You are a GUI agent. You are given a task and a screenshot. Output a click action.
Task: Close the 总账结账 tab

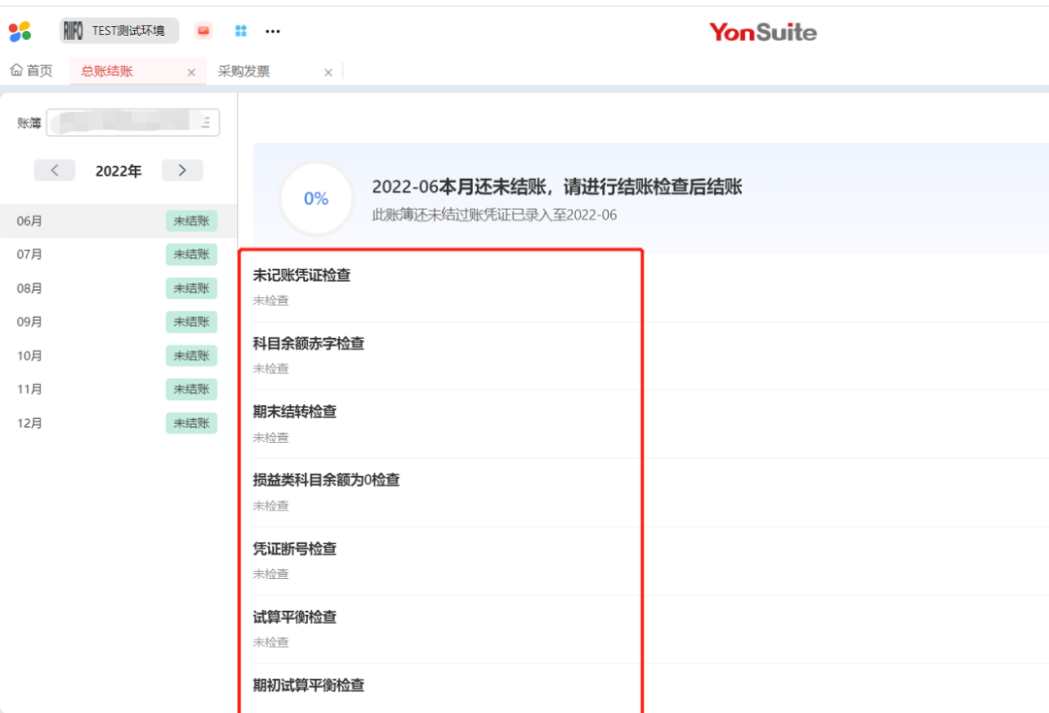pos(191,72)
